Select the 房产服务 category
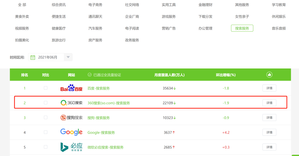Viewport: 299px width, 156px height. tap(95, 40)
